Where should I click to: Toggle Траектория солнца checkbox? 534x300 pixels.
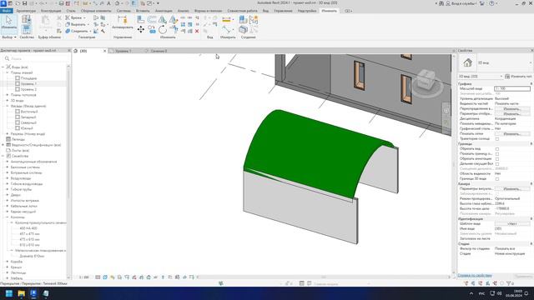tap(497, 139)
